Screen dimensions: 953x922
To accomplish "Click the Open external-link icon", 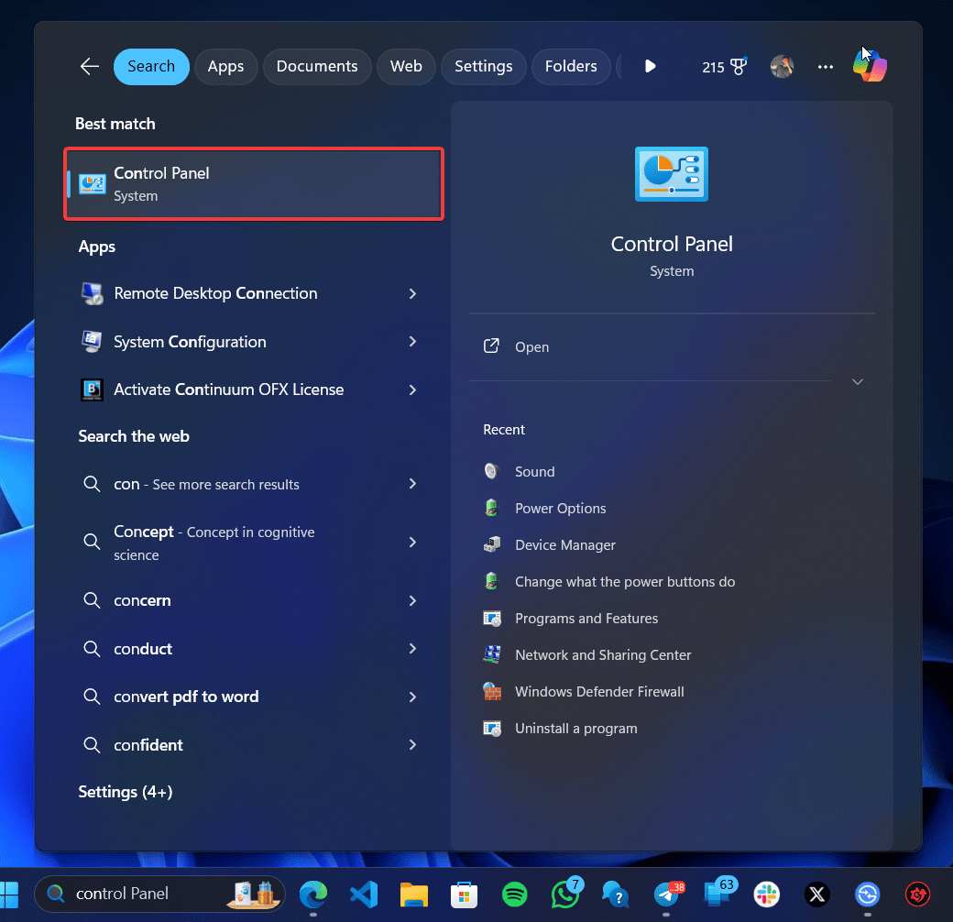I will (491, 346).
